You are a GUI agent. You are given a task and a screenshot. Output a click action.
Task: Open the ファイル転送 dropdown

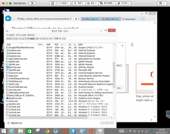pyautogui.click(x=60, y=3)
